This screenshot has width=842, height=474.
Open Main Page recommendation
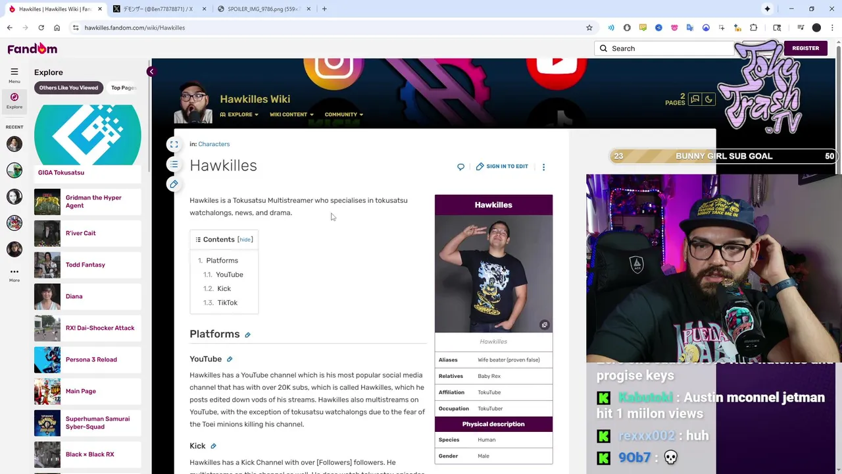87,391
